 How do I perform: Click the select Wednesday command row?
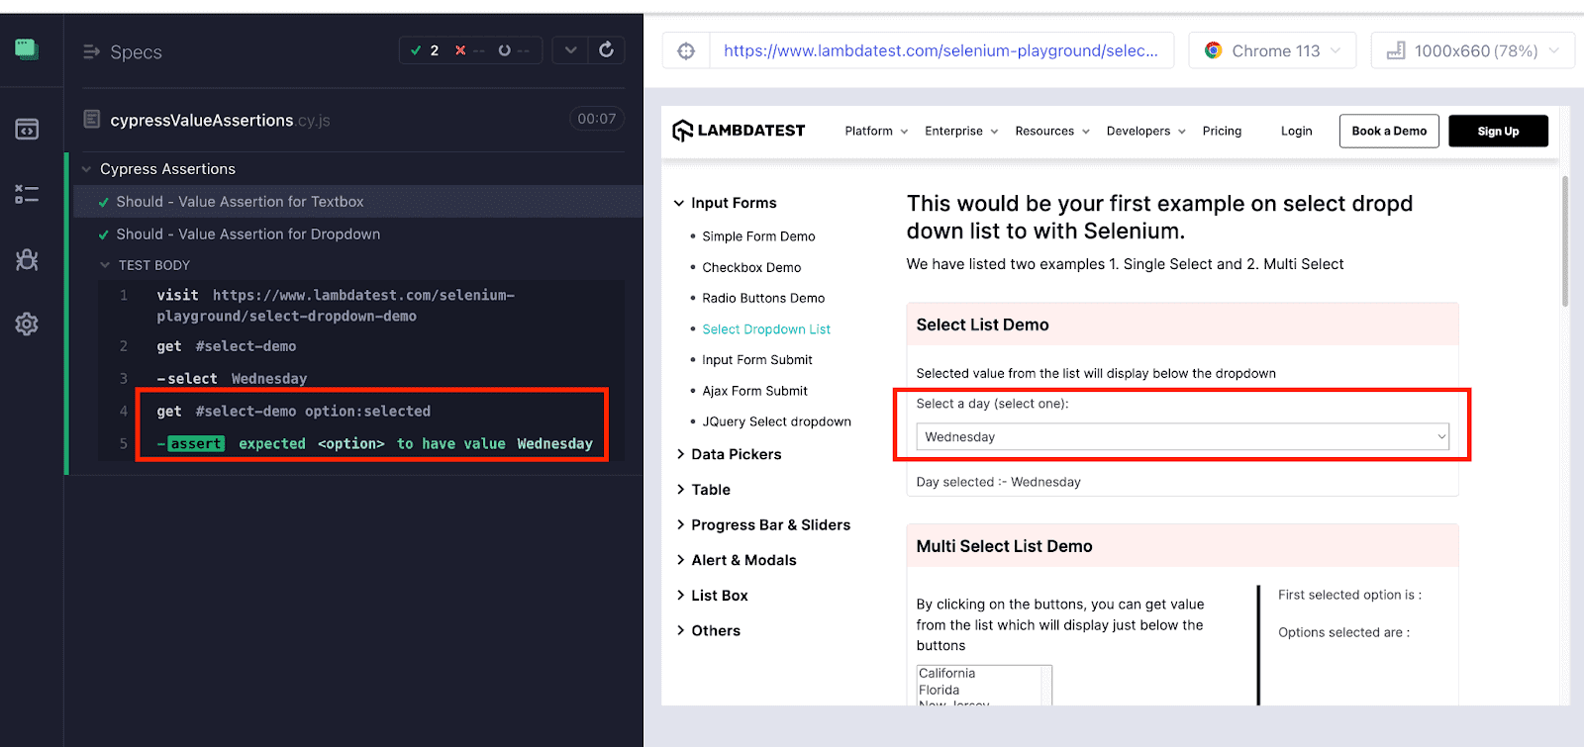[361, 379]
